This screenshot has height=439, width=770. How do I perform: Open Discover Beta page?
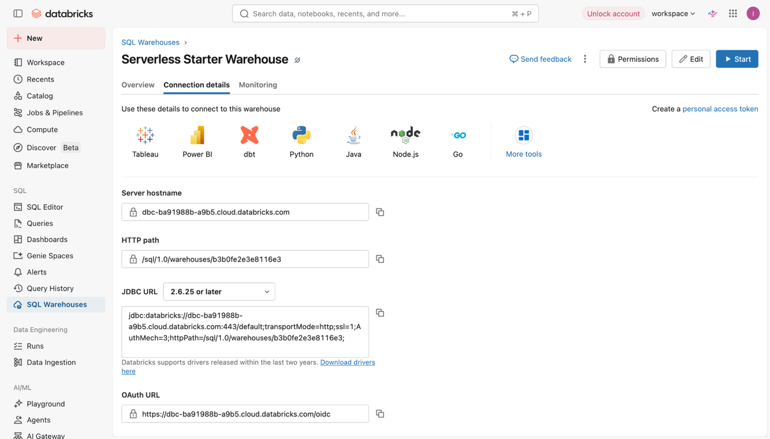pos(56,147)
